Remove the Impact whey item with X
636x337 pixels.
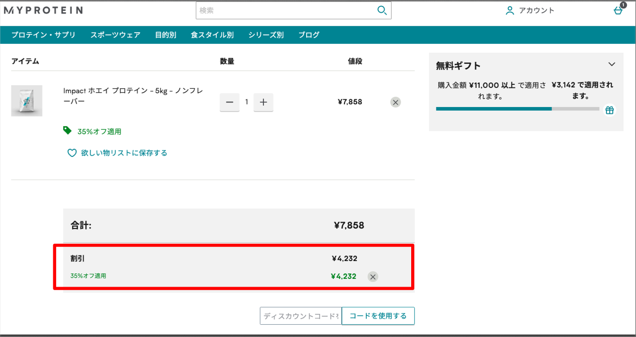pyautogui.click(x=395, y=102)
